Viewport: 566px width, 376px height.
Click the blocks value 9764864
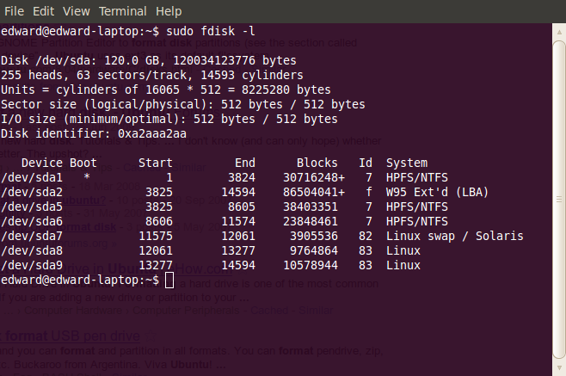[314, 250]
